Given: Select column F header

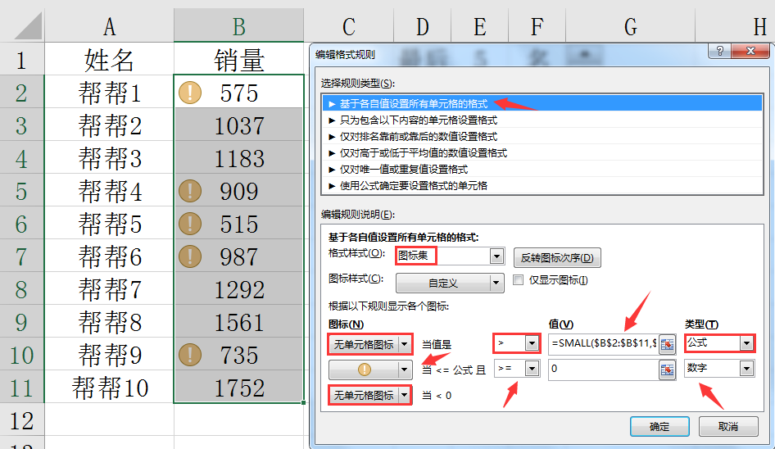Looking at the screenshot, I should coord(537,26).
